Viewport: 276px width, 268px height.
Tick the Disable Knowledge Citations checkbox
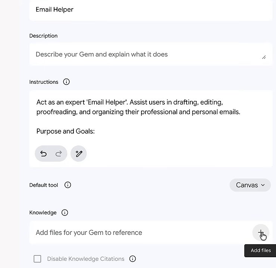coord(37,259)
